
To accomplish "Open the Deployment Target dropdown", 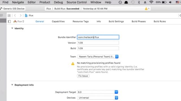I will [x=98, y=92].
